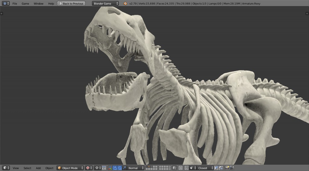Click the Back to Previous button
309x171 pixels.
click(71, 4)
